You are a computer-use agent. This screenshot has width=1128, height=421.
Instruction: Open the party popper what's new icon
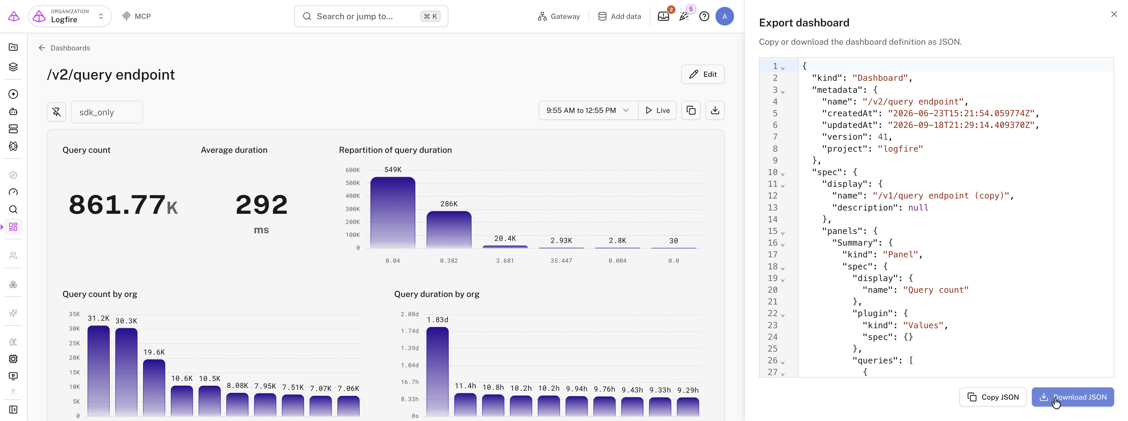684,16
